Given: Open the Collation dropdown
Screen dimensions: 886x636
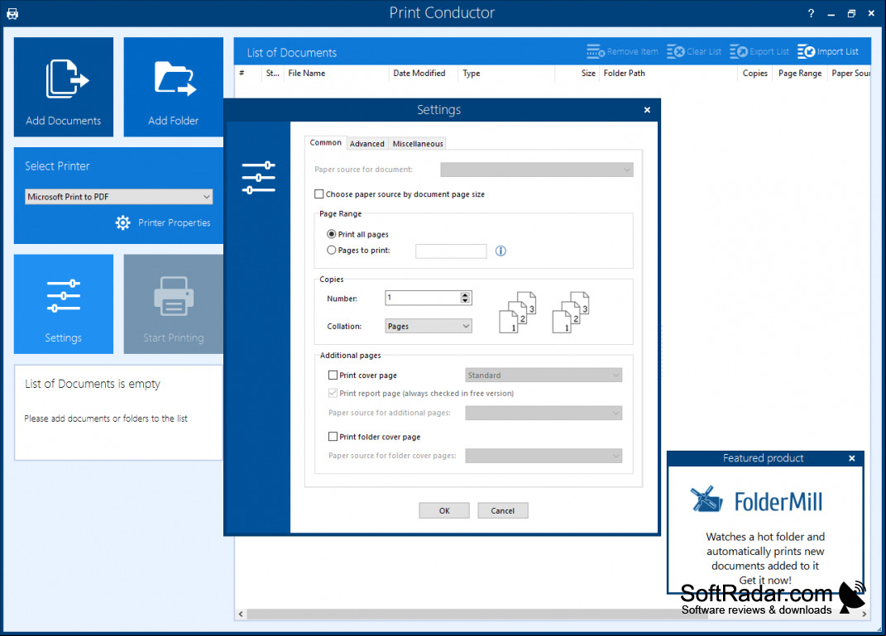Looking at the screenshot, I should coord(429,326).
